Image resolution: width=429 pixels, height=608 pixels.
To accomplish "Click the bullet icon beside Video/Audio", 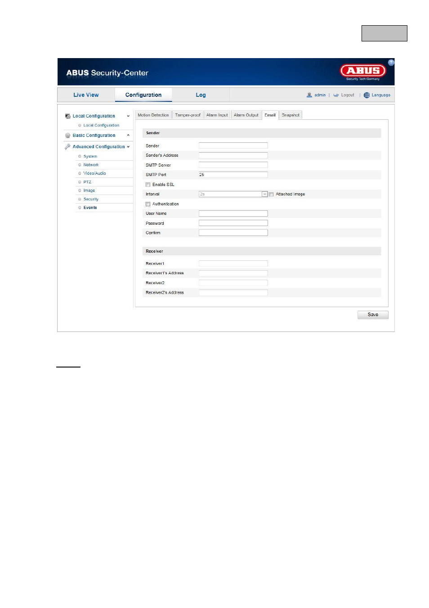I will point(80,173).
